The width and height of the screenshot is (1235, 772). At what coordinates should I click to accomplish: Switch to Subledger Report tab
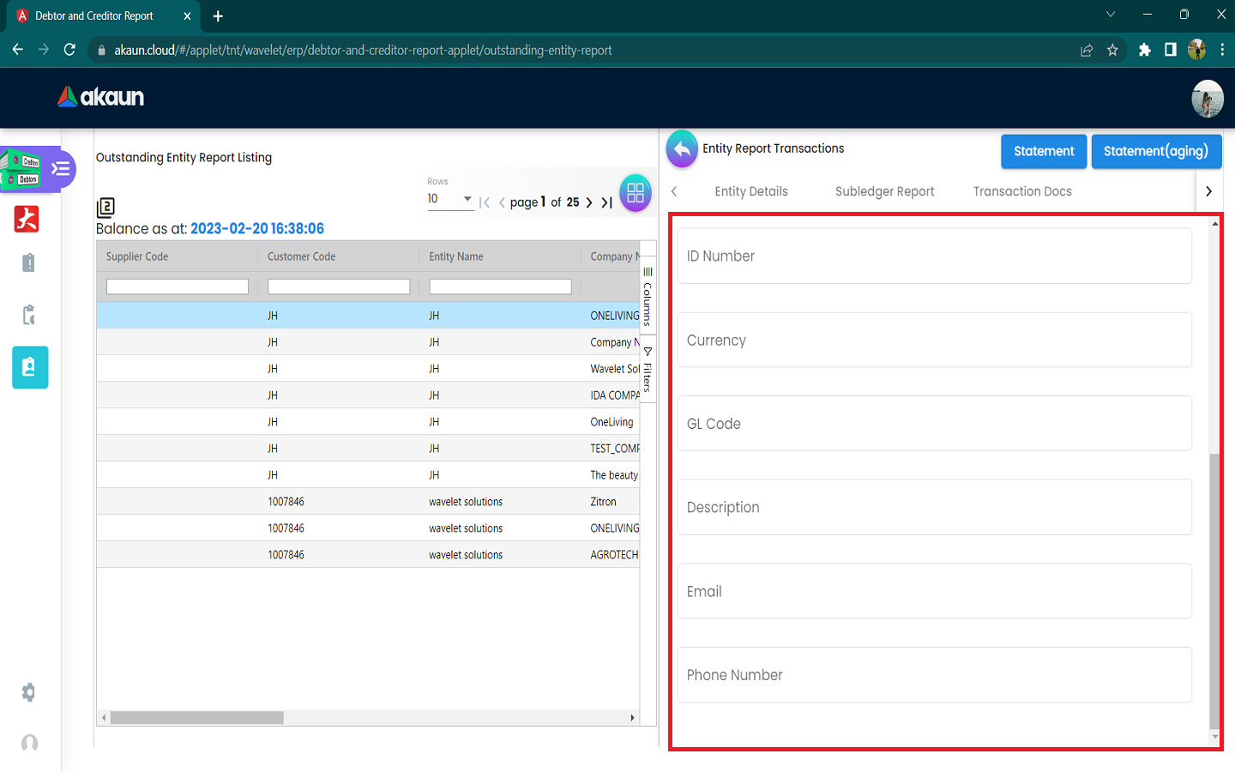point(884,191)
